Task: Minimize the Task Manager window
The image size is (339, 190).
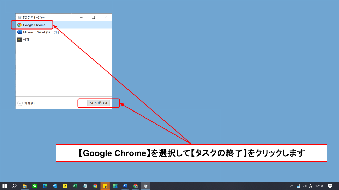Action: [81, 17]
